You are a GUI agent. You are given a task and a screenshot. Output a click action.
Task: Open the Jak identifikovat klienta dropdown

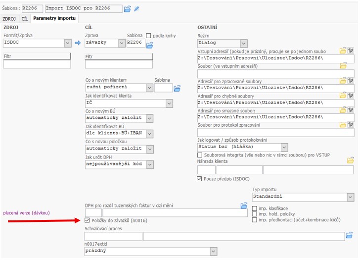(x=169, y=104)
